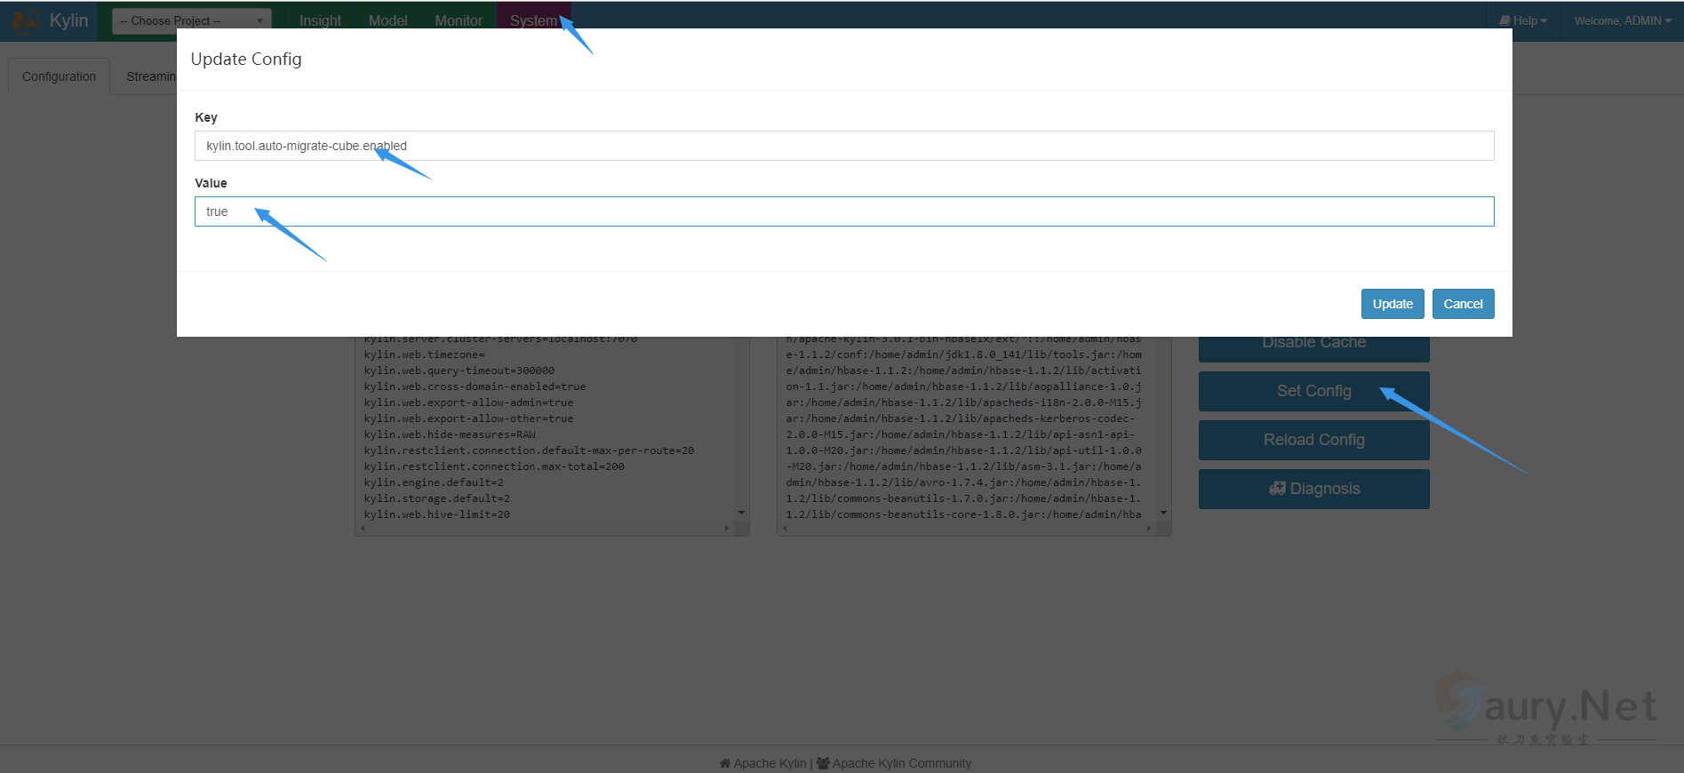
Task: Select the System menu item
Action: click(x=532, y=20)
